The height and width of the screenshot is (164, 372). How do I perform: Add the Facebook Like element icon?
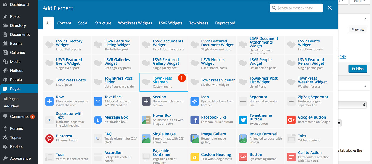[x=195, y=120]
